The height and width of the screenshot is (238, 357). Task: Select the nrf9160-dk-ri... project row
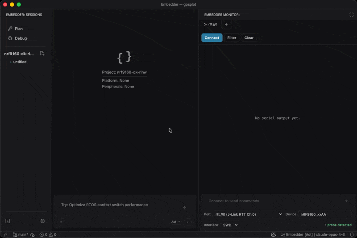point(19,54)
